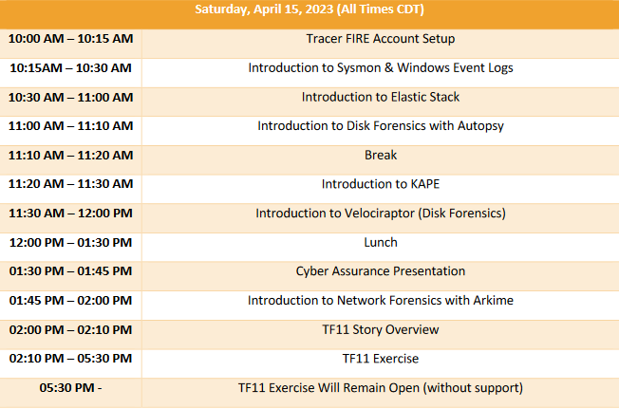Viewport: 619px width, 409px height.
Task: Select Introduction to Elastic Stack session
Action: click(380, 97)
